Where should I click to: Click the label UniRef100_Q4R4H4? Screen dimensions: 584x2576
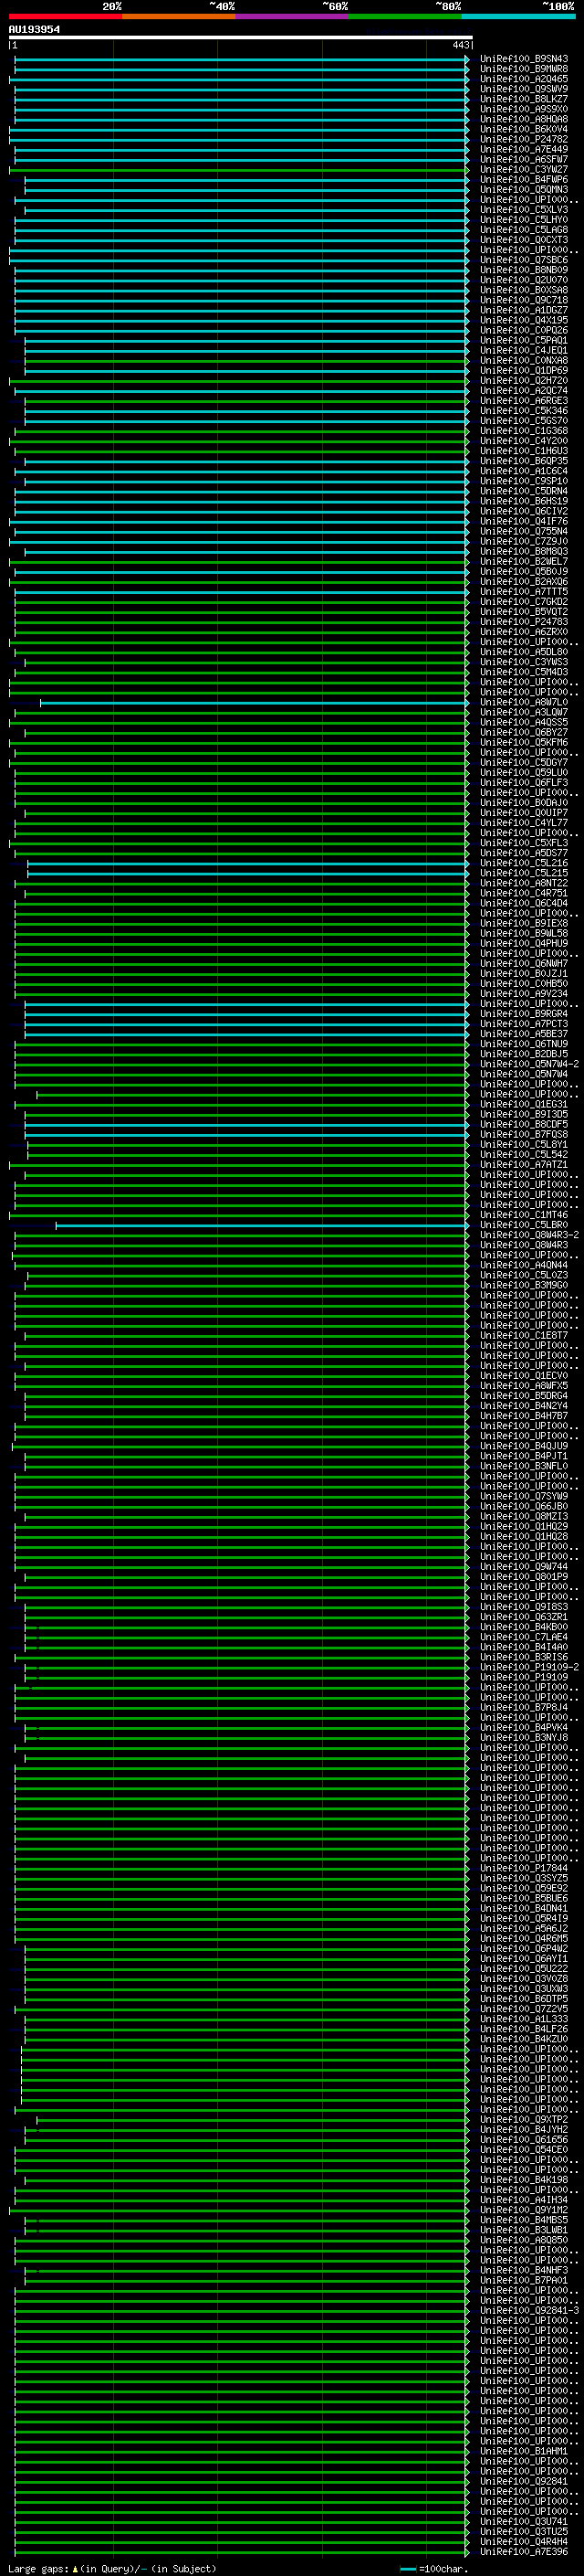[524, 2542]
